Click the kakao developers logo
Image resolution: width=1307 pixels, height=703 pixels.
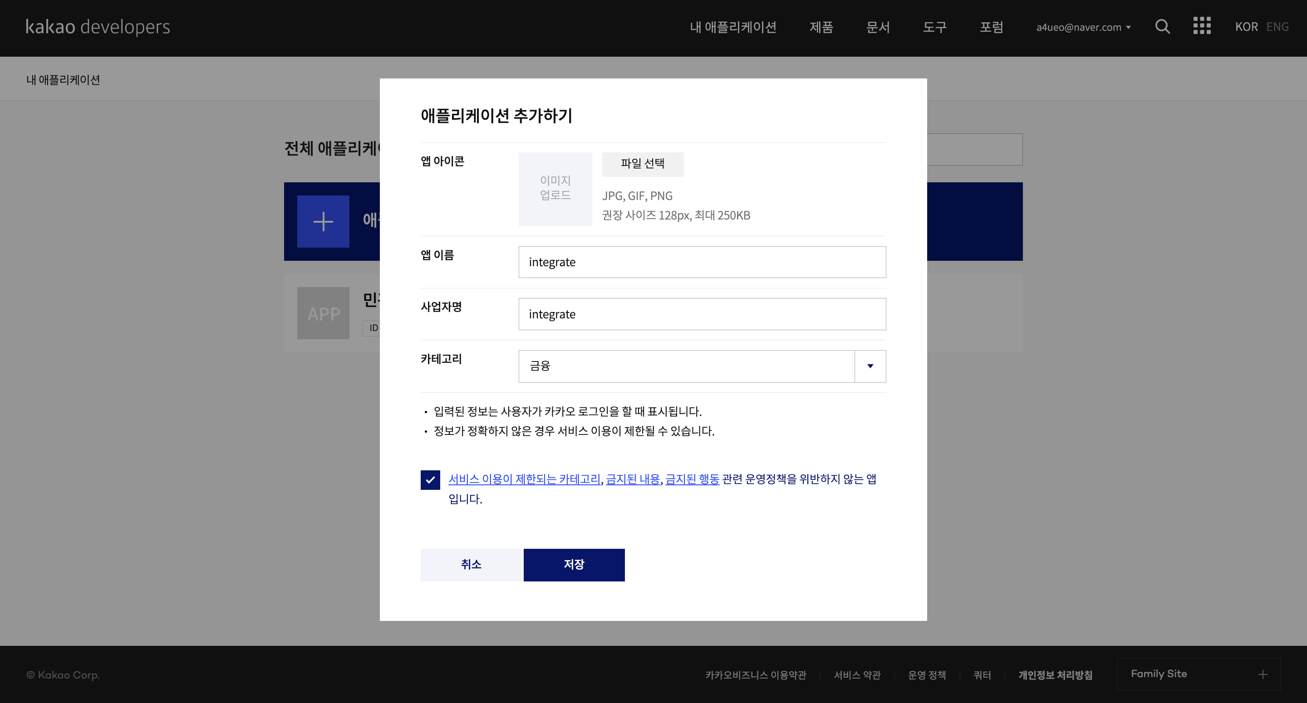coord(98,26)
